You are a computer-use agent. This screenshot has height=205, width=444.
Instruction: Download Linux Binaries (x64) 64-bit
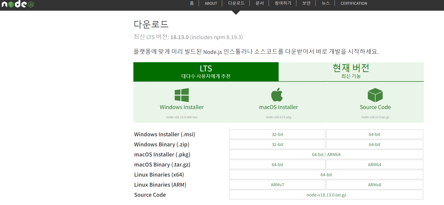pos(326,174)
